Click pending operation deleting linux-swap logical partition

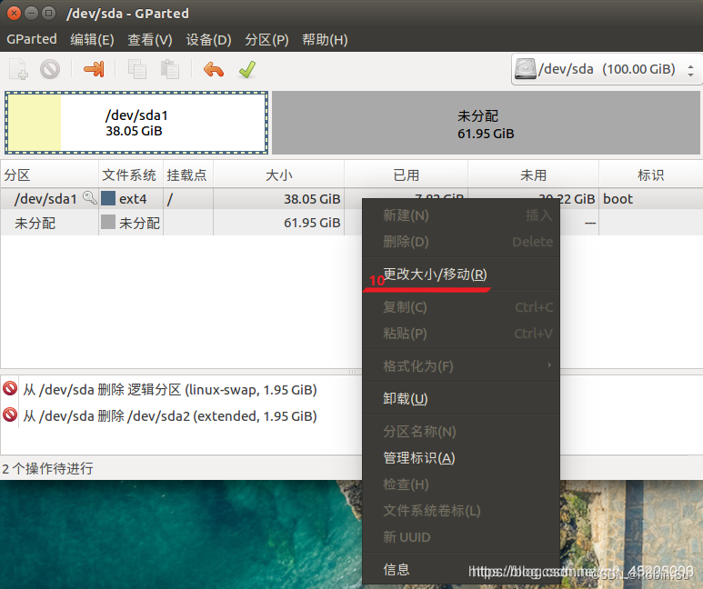pos(170,390)
